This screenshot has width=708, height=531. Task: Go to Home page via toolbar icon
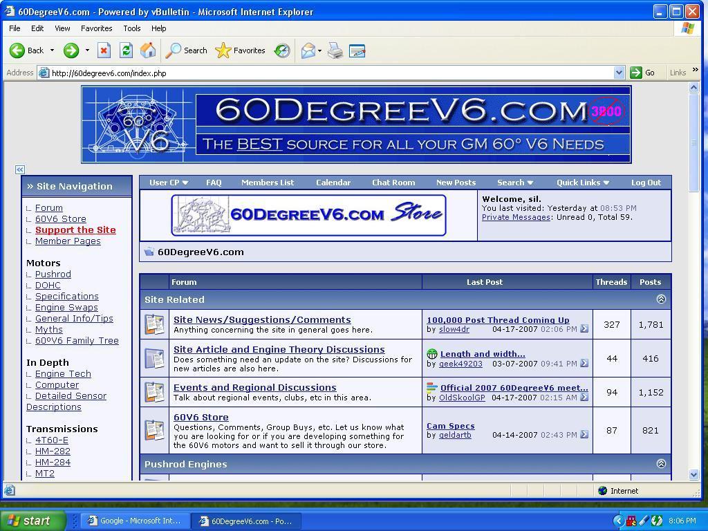coord(147,50)
